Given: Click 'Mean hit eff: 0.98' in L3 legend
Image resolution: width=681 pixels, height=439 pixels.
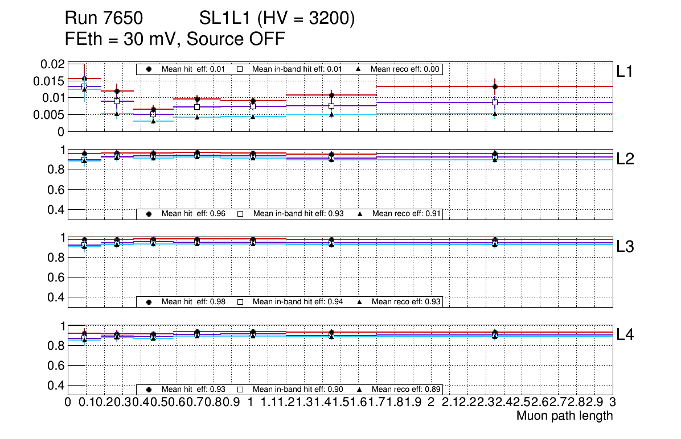Looking at the screenshot, I should tap(194, 301).
